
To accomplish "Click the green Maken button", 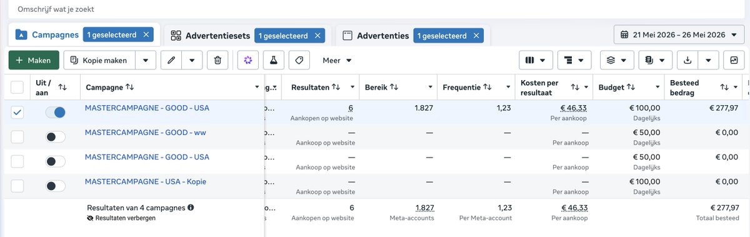I will point(34,61).
